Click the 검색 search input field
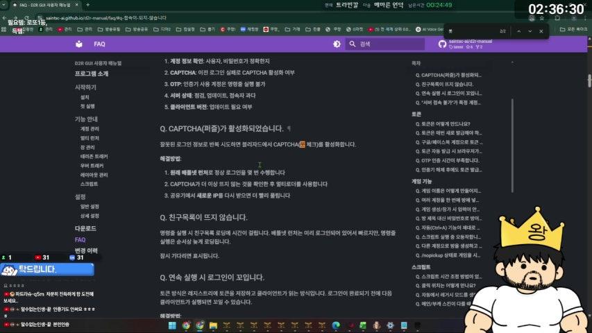592x333 pixels. (384, 44)
